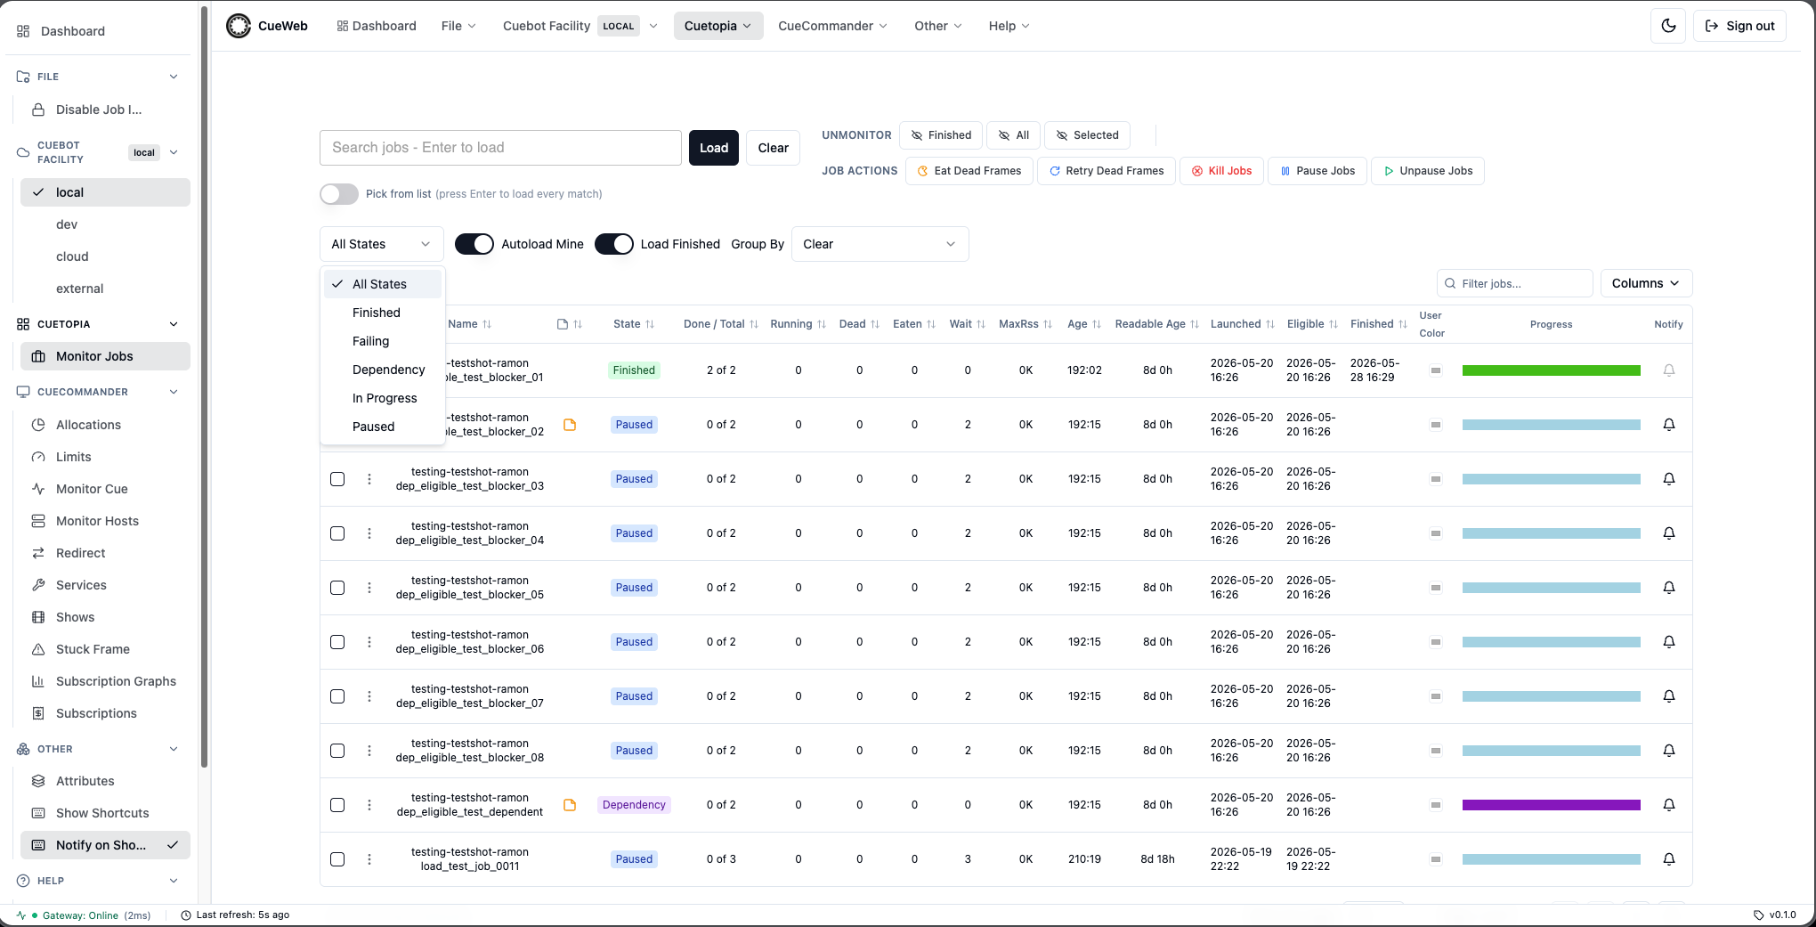
Task: Open row actions menu for dep_eligible_test_blocker_06
Action: click(369, 642)
